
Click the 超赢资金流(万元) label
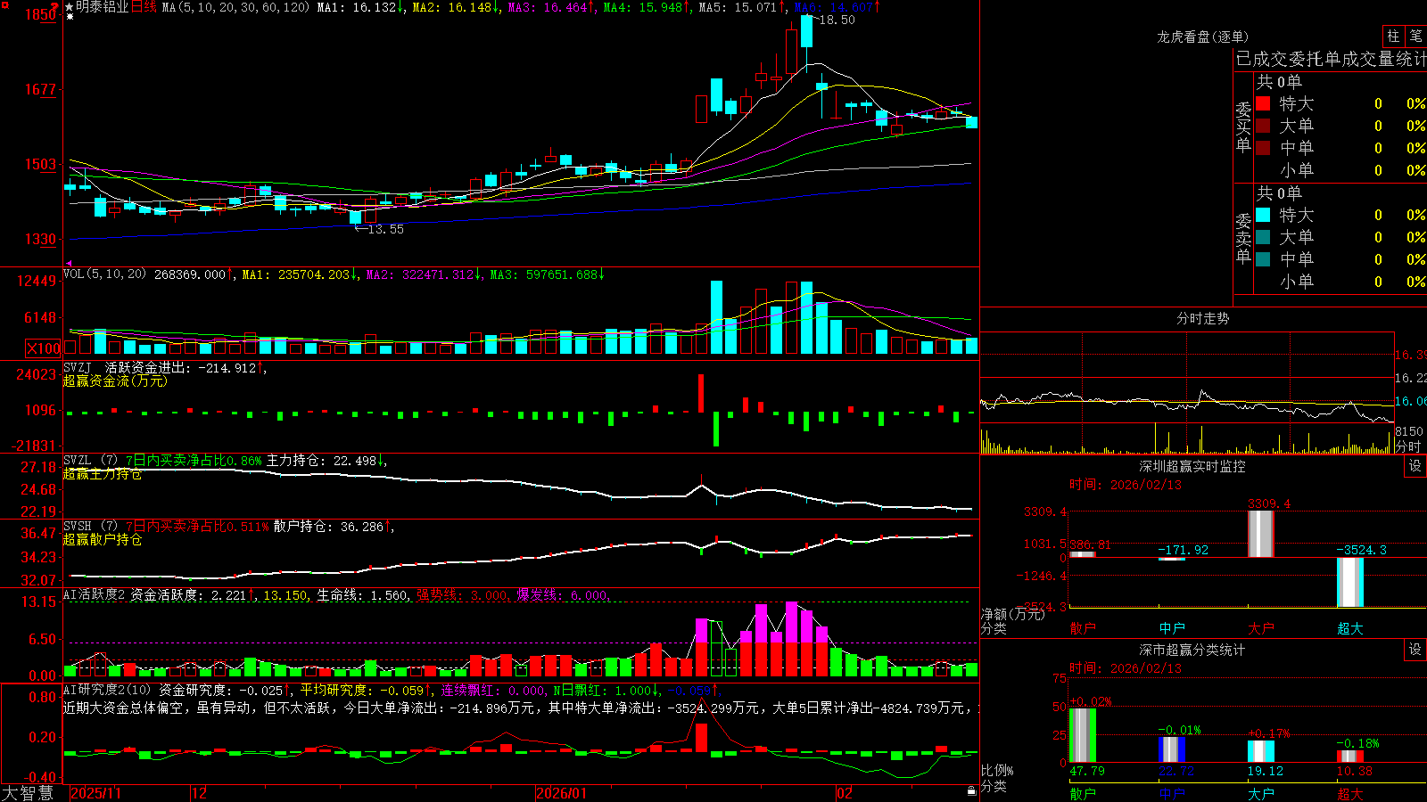point(115,381)
